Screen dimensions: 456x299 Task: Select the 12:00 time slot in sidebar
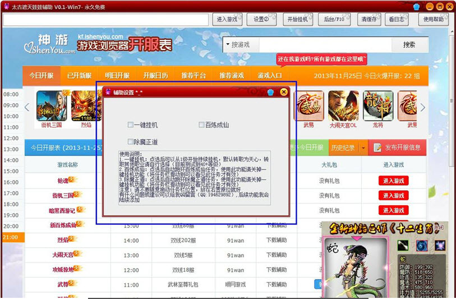(11, 138)
